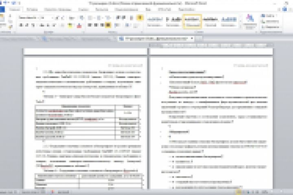Open the Multilevel List dropdown
The height and width of the screenshot is (195, 293).
point(108,18)
